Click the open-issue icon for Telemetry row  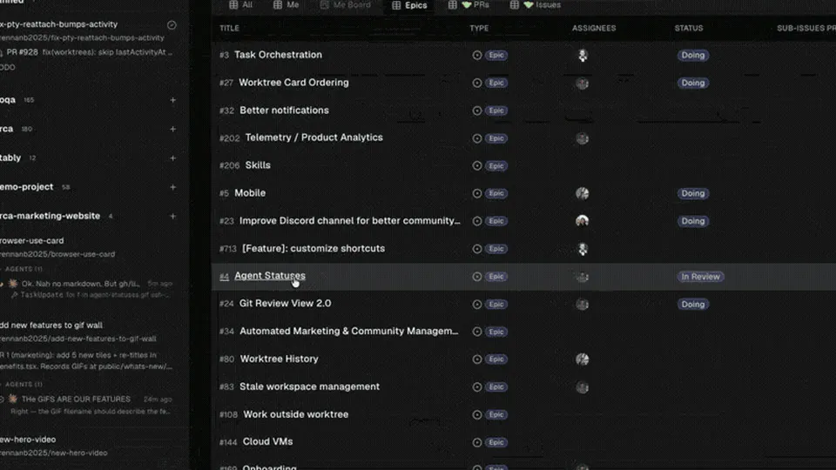476,138
